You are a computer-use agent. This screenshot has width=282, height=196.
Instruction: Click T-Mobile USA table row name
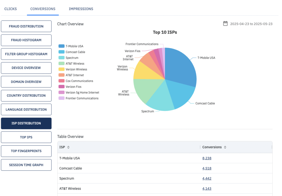[x=69, y=158]
